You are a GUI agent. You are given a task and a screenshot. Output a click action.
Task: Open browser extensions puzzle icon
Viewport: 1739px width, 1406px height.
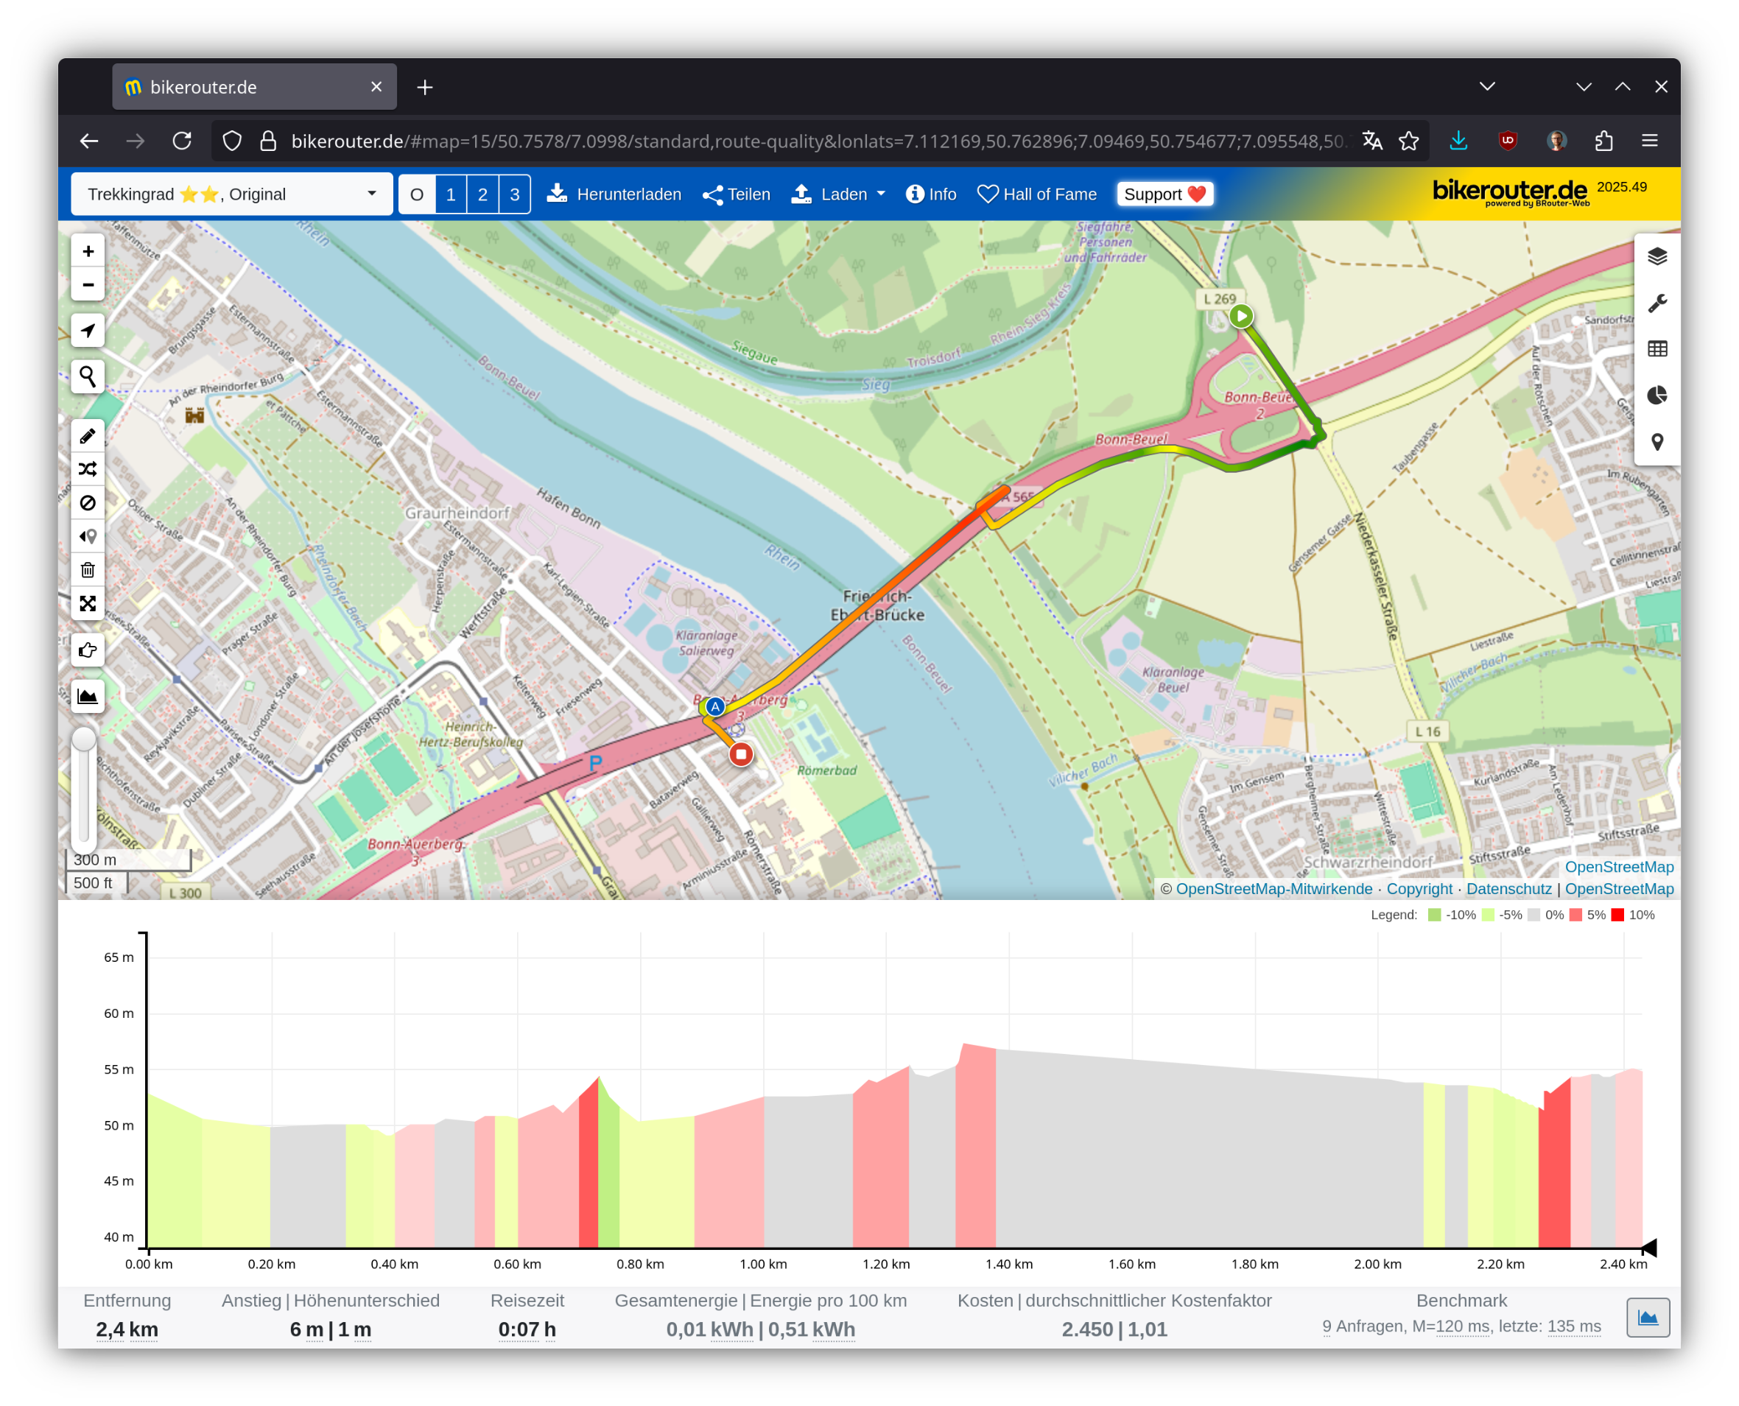(1603, 141)
